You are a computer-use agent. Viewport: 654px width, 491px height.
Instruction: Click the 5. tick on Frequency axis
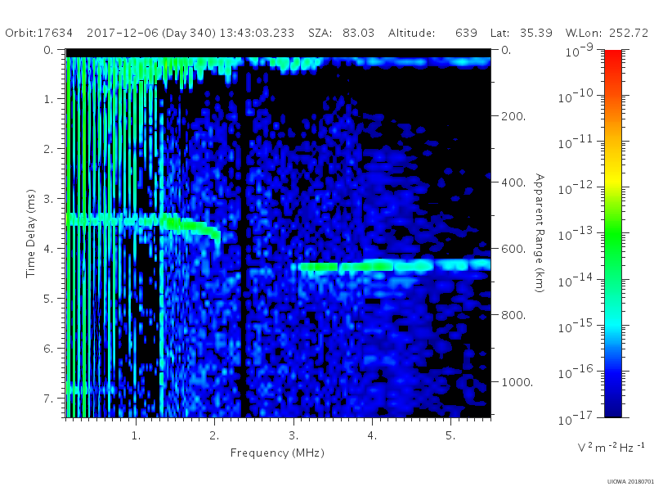450,435
